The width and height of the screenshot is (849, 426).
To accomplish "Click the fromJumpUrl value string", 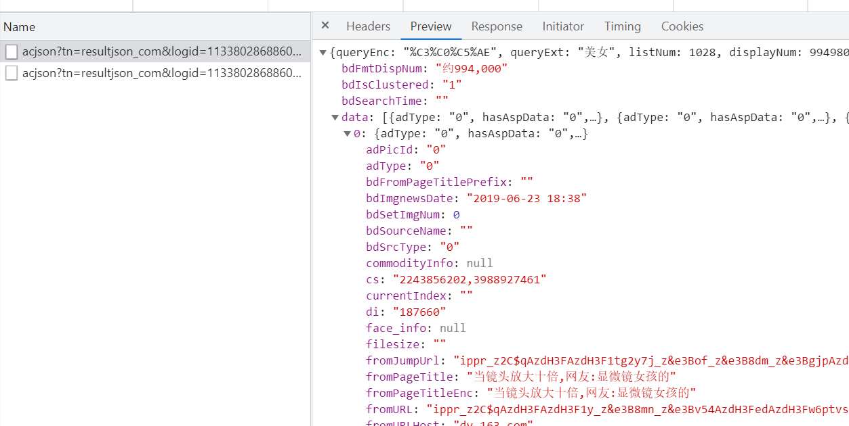I will (650, 360).
